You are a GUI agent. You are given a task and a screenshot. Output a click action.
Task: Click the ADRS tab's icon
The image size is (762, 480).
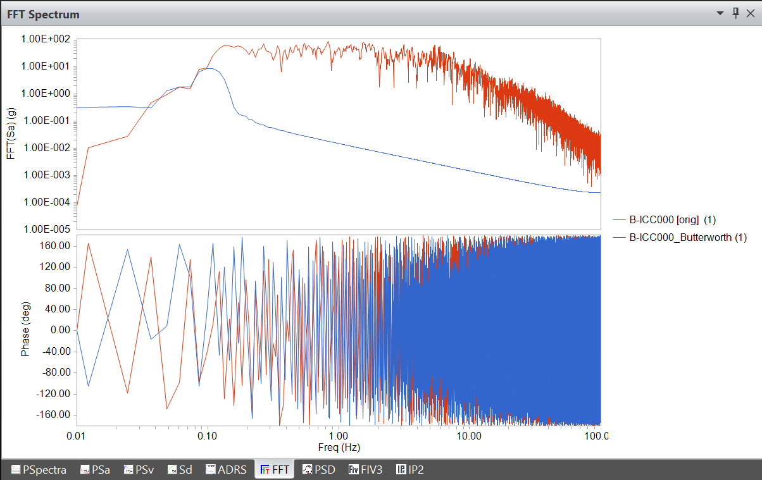tap(211, 469)
